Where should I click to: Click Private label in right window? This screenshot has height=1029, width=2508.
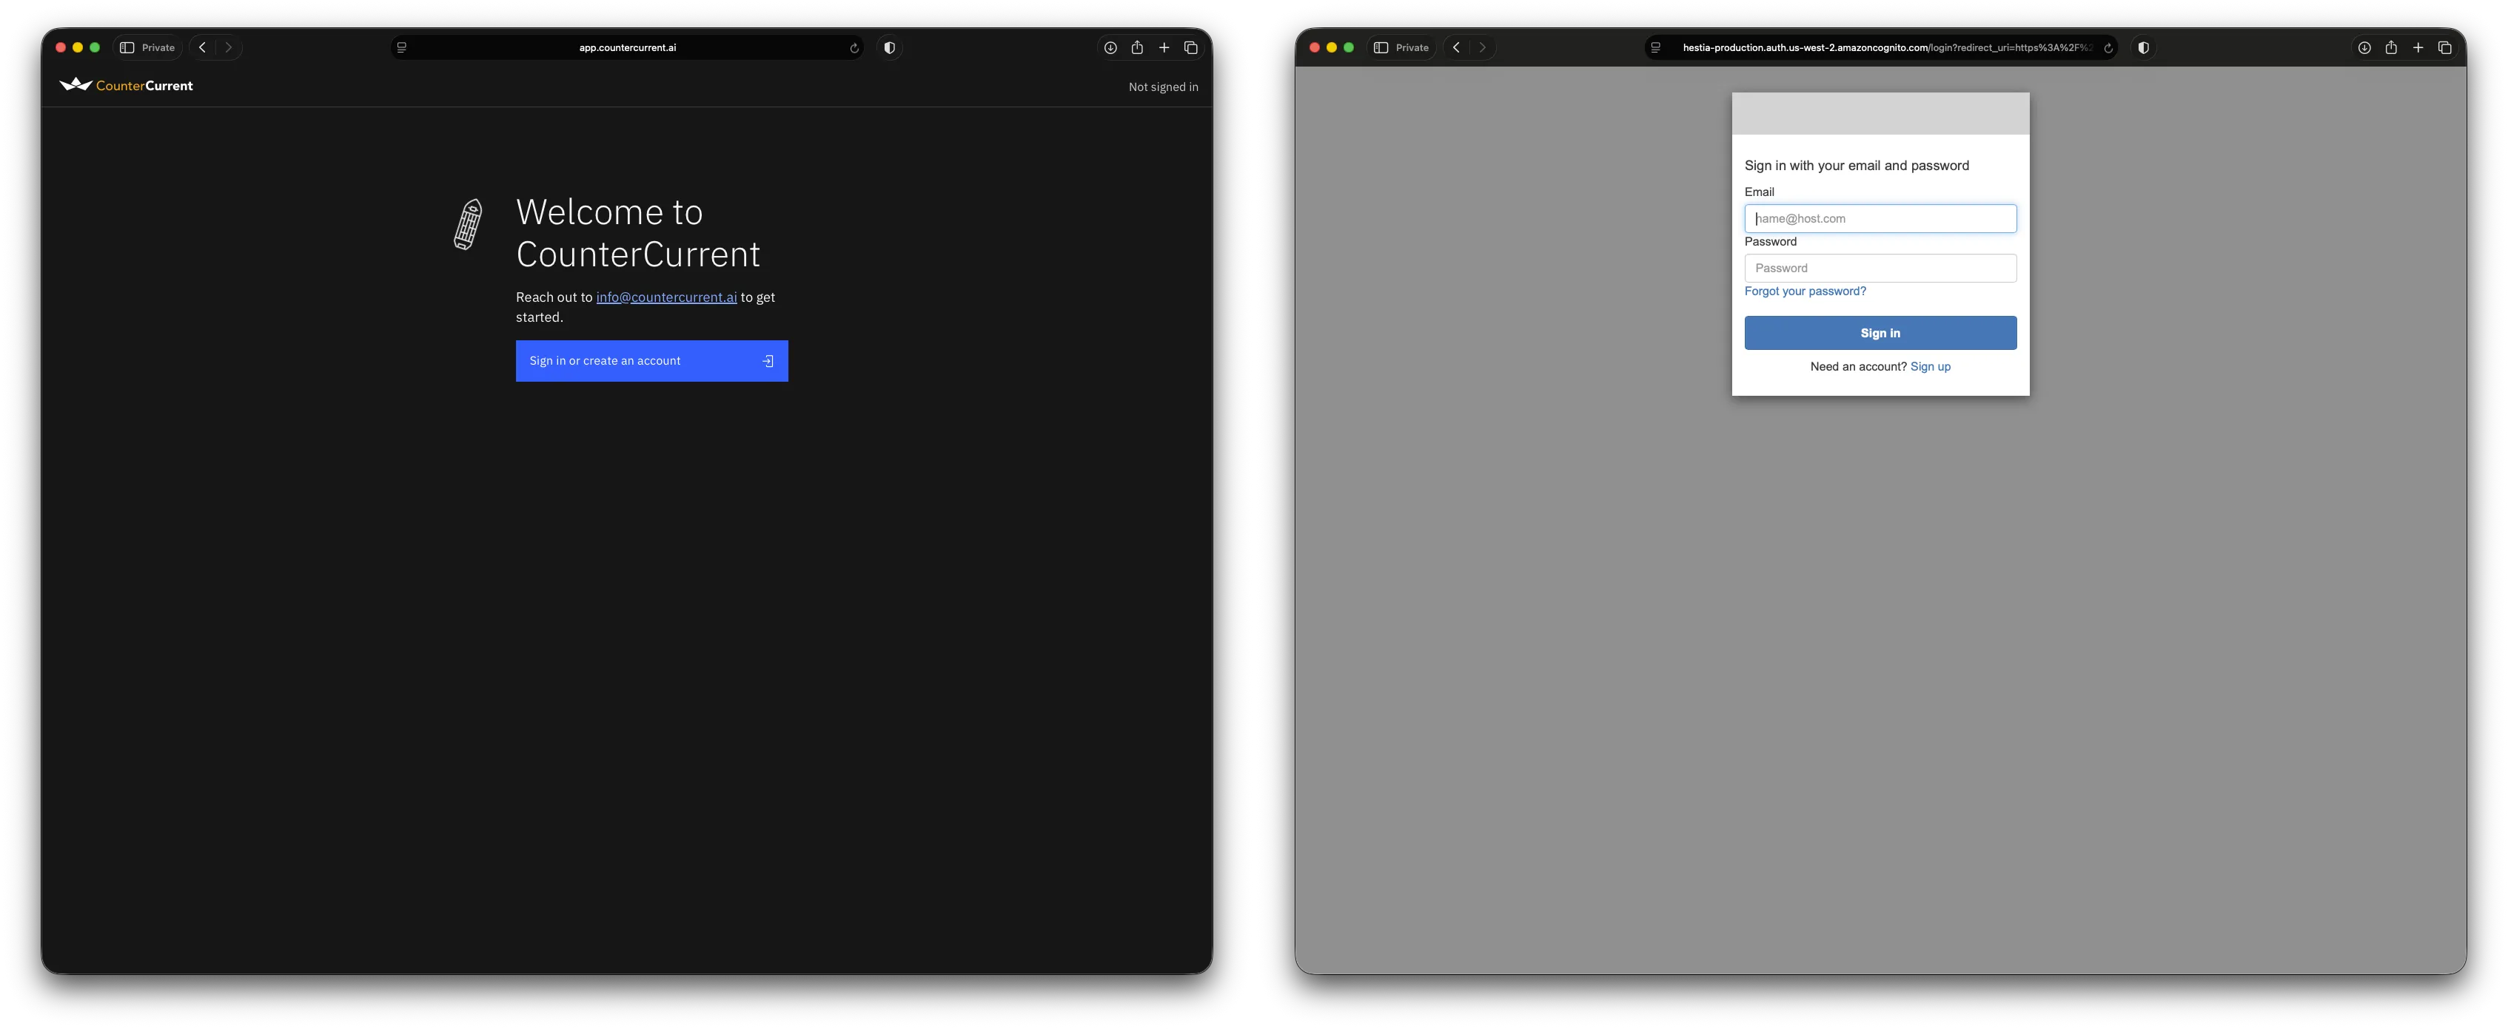coord(1412,47)
